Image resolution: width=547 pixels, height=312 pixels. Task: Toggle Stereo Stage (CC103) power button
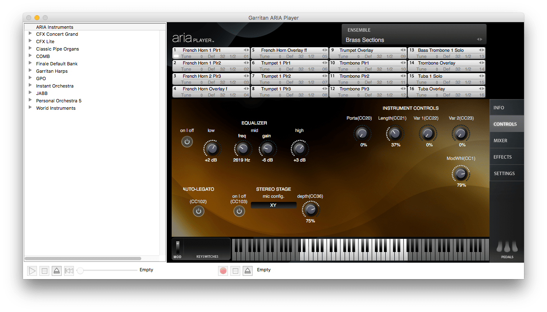point(239,211)
